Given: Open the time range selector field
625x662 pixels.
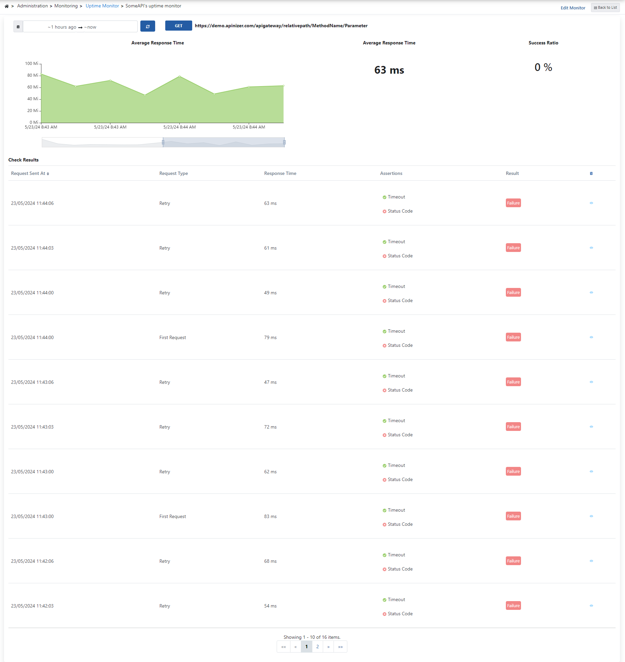Looking at the screenshot, I should (80, 27).
